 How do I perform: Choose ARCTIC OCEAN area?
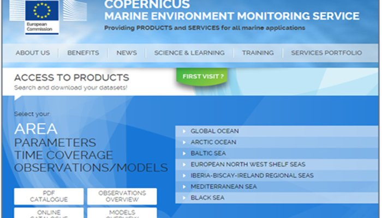click(x=277, y=142)
